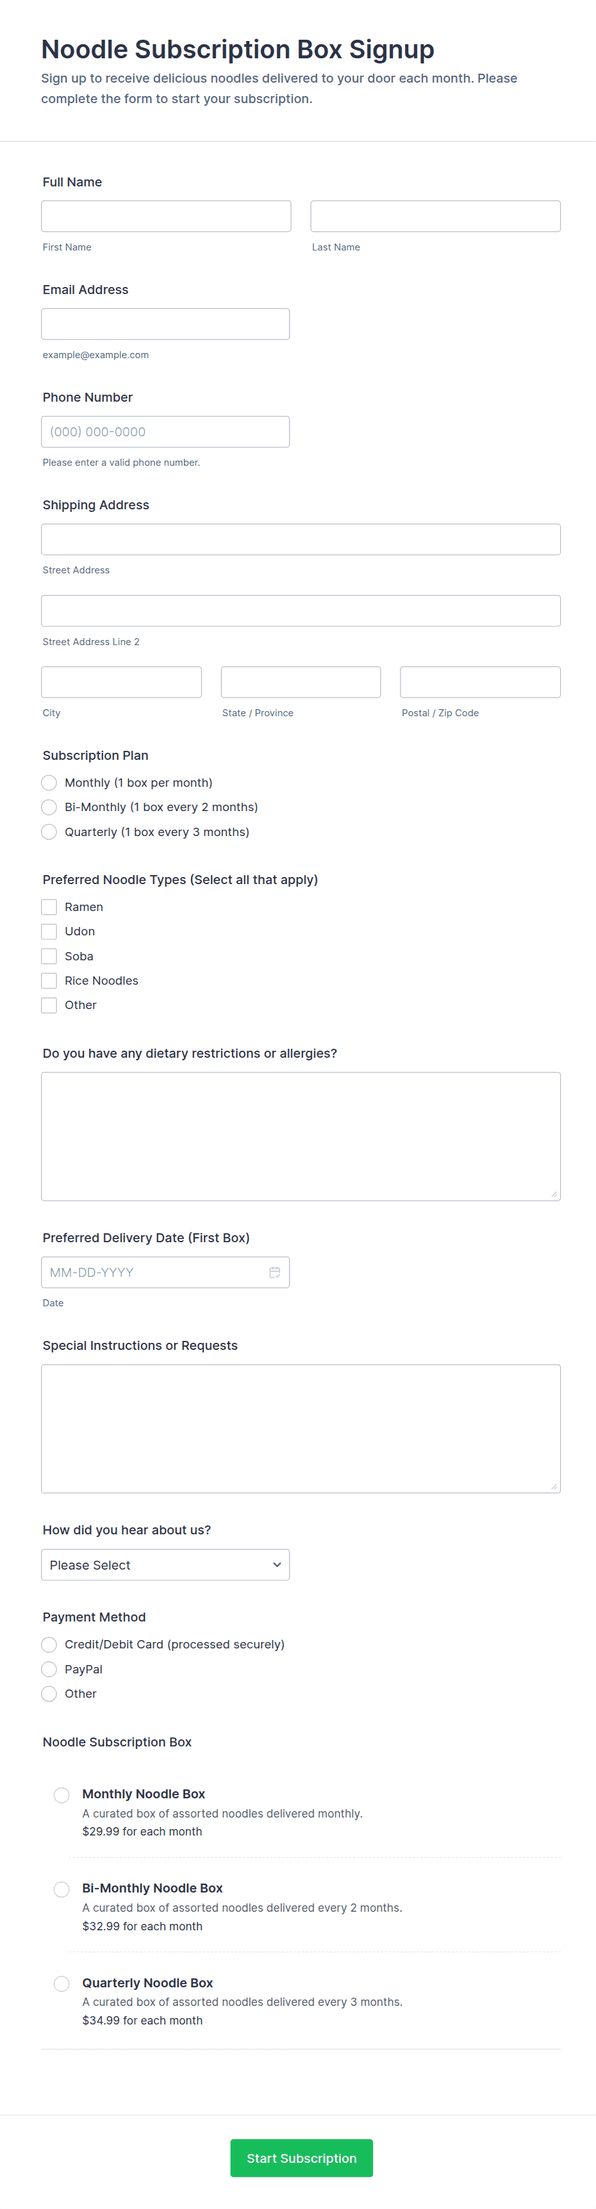Select PayPal as payment method
Image resolution: width=596 pixels, height=2209 pixels.
(49, 1669)
